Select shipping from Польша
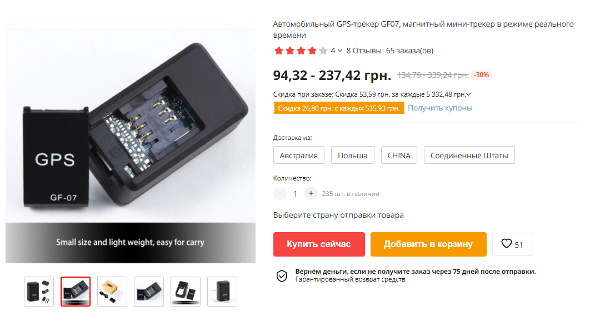The image size is (590, 321). (x=353, y=155)
